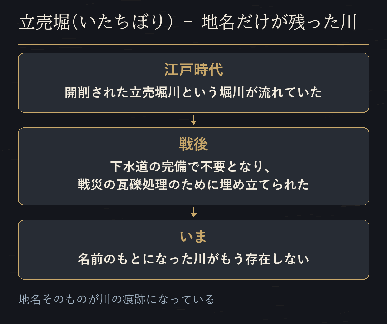The width and height of the screenshot is (387, 324).
Task: Click the gold divider line under the title
Action: point(193,45)
